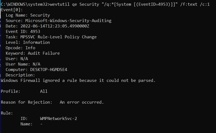Click the Opcode: Info line

20,48
